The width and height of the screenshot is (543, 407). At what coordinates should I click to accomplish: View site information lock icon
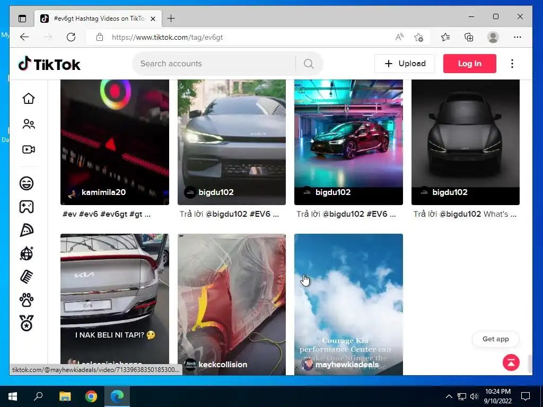point(100,37)
